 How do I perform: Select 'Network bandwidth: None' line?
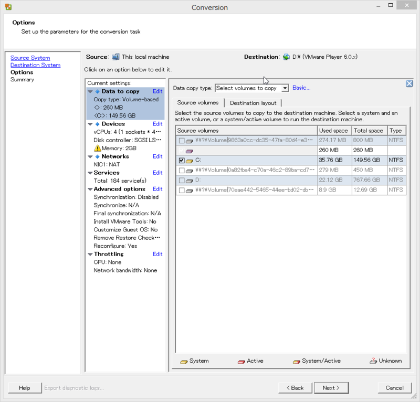[125, 270]
